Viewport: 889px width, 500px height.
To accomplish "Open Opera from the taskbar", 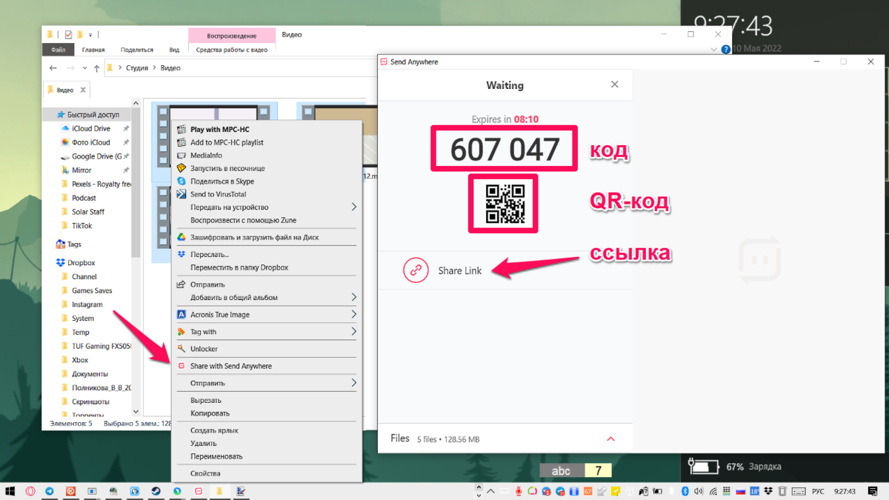I will coord(30,491).
